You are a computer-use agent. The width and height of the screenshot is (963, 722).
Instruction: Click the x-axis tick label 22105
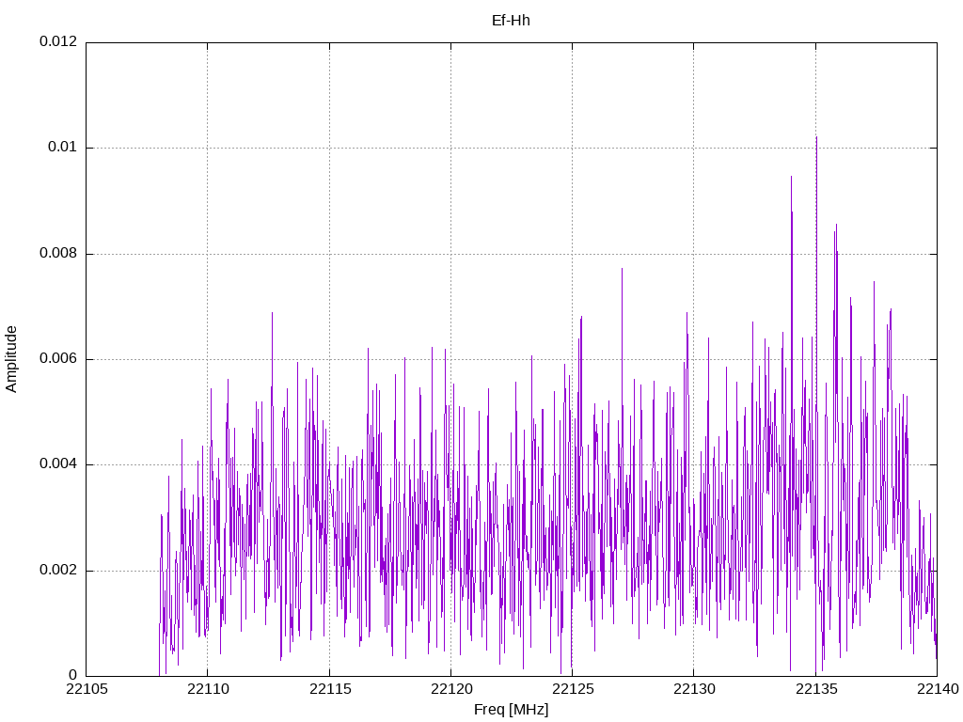pos(87,689)
